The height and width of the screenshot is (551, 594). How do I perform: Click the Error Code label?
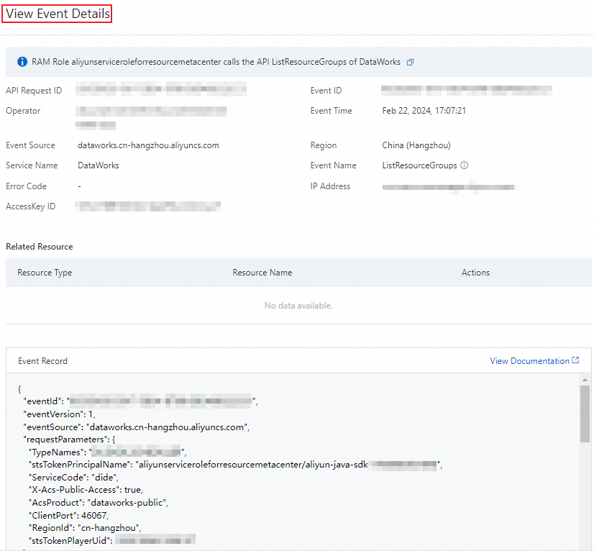(26, 186)
